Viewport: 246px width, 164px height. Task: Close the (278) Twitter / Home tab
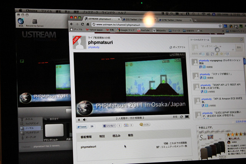tap(190, 20)
